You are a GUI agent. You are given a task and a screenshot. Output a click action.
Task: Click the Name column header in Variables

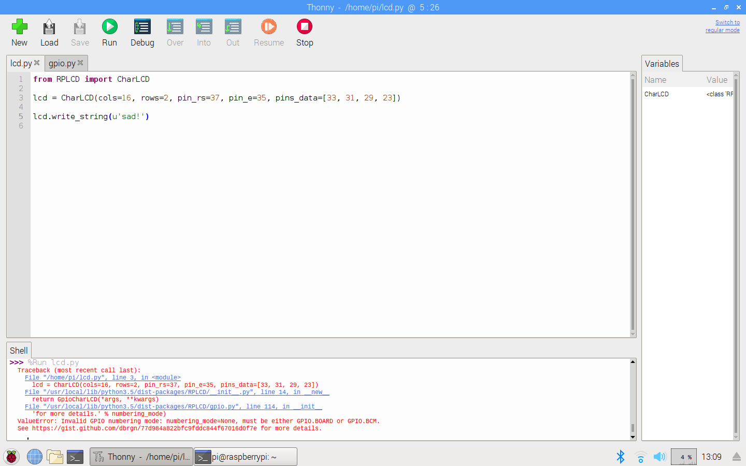click(655, 80)
